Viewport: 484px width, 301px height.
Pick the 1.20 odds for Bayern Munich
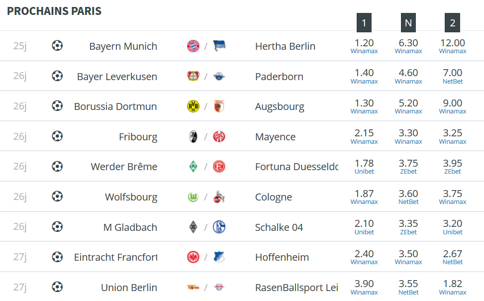pos(364,46)
